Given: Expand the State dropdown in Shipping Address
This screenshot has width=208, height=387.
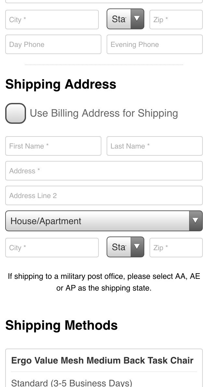Looking at the screenshot, I should 125,247.
